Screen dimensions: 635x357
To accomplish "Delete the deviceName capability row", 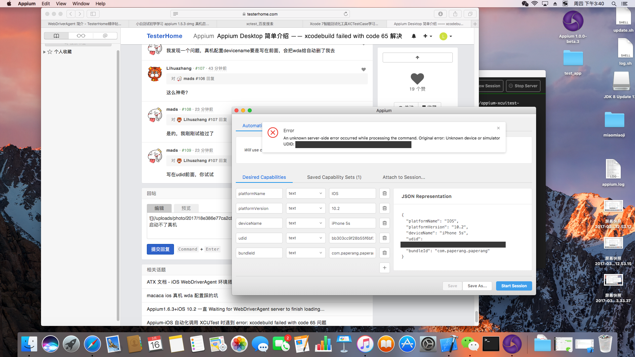I will [384, 223].
